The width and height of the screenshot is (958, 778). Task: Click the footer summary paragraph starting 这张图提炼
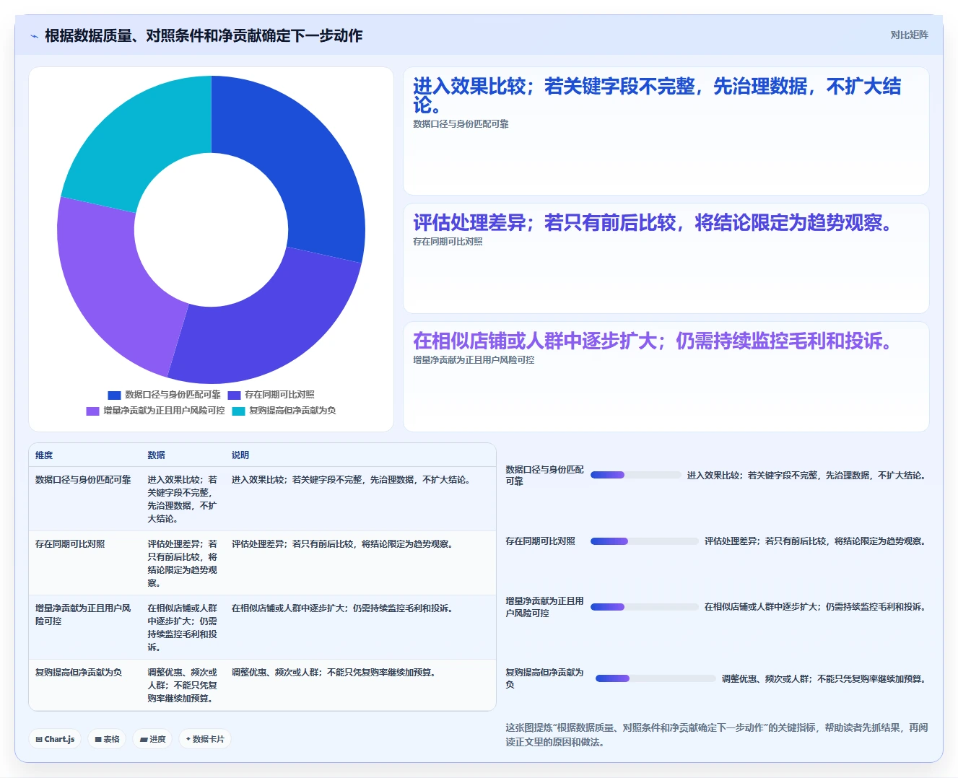[716, 735]
